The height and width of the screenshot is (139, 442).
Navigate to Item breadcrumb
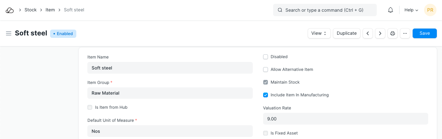click(50, 10)
